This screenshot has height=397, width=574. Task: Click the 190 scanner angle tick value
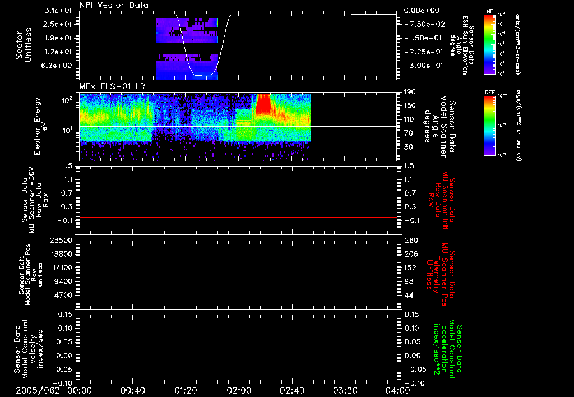410,92
